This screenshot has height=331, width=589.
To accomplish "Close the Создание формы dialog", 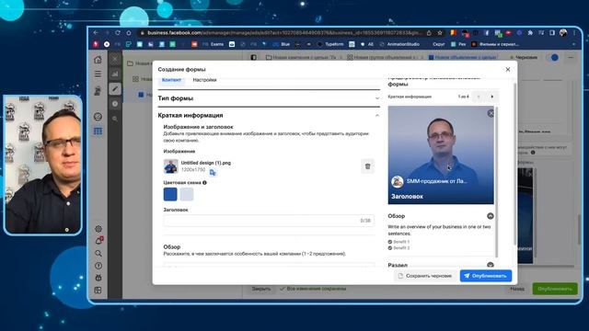I will tap(508, 70).
